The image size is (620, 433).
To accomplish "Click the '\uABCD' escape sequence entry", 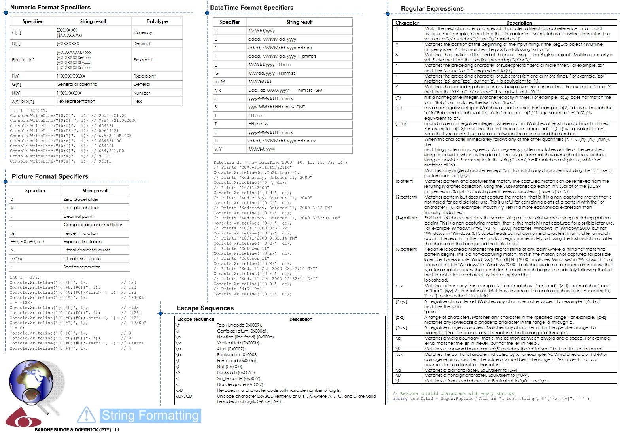I will [184, 396].
